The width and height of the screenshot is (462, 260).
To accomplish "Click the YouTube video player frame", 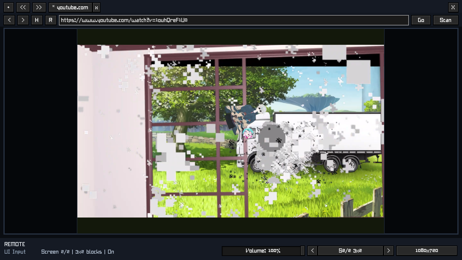I will pyautogui.click(x=230, y=131).
